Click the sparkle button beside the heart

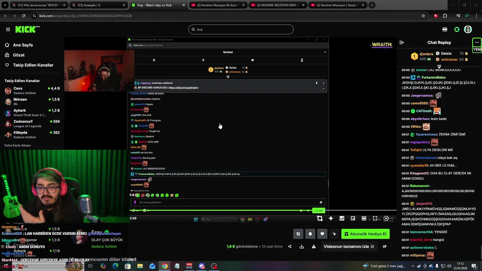tap(334, 234)
